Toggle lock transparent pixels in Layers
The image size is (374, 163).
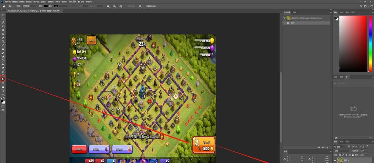coord(340,155)
